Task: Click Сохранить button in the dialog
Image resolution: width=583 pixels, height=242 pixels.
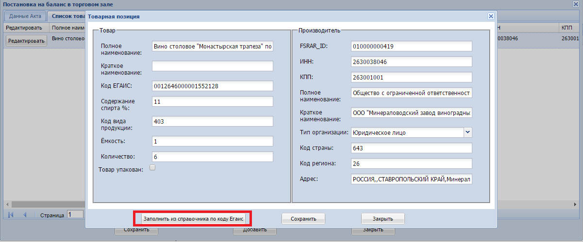Action: [303, 219]
